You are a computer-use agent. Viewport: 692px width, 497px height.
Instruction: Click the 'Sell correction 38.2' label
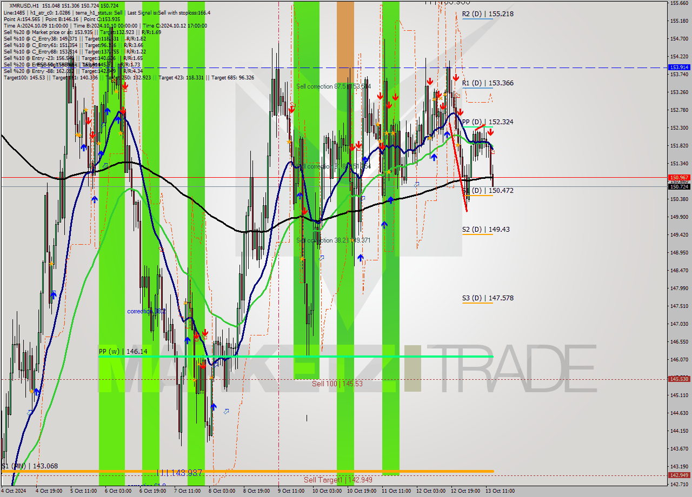point(333,240)
